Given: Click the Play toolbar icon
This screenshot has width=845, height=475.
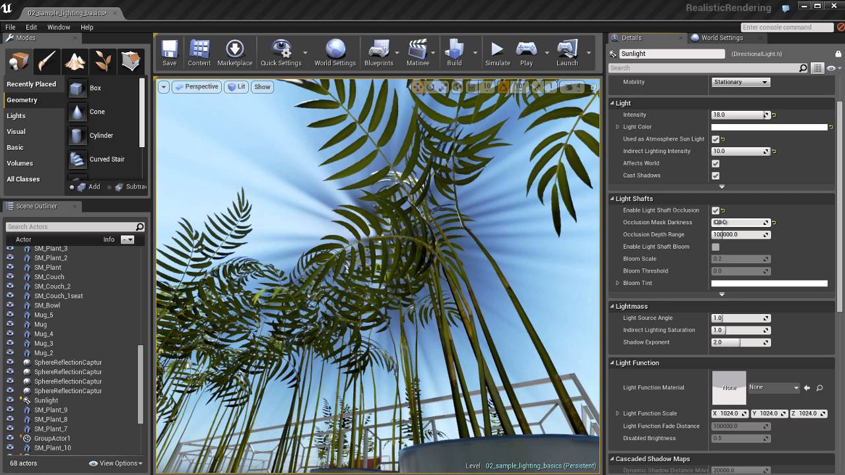Looking at the screenshot, I should tap(526, 53).
